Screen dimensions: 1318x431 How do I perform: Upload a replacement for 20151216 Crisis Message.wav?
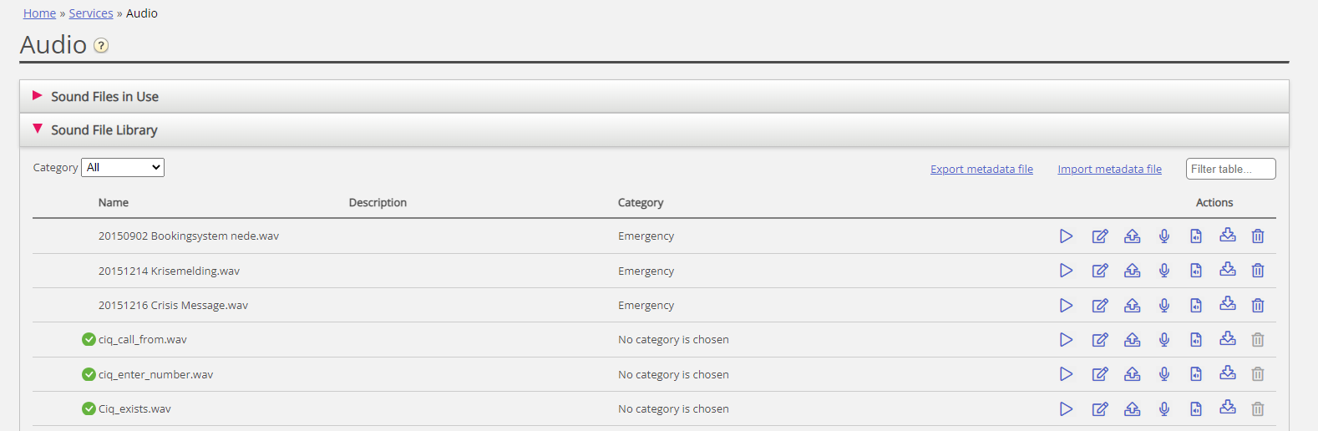click(x=1132, y=306)
